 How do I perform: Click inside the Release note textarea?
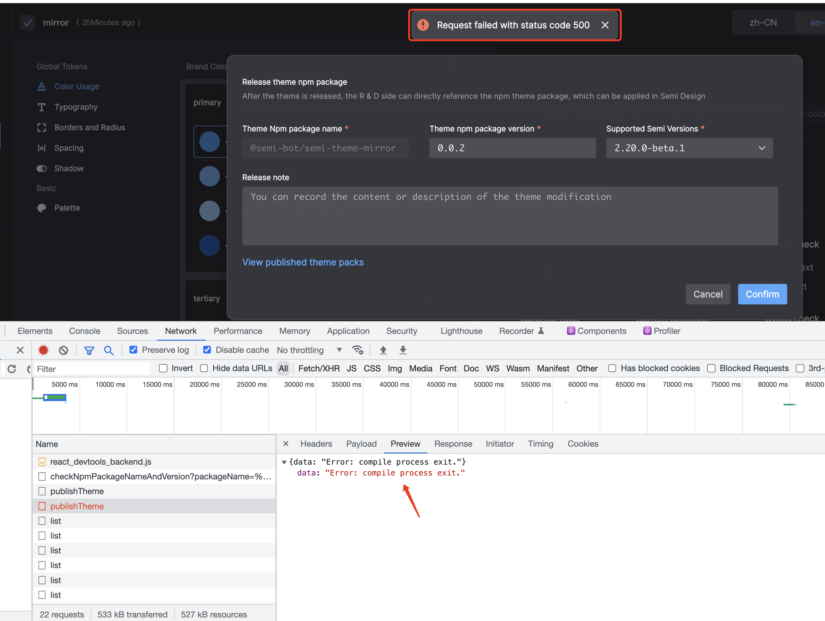coord(510,216)
